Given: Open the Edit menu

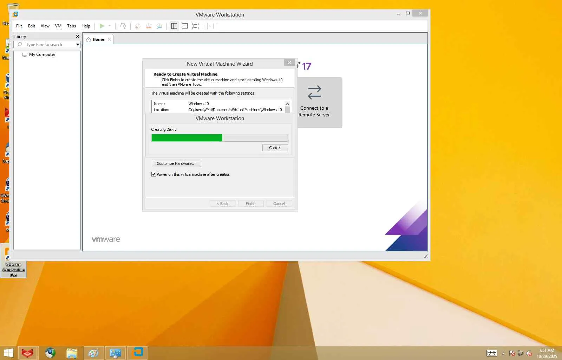Looking at the screenshot, I should click(x=32, y=26).
